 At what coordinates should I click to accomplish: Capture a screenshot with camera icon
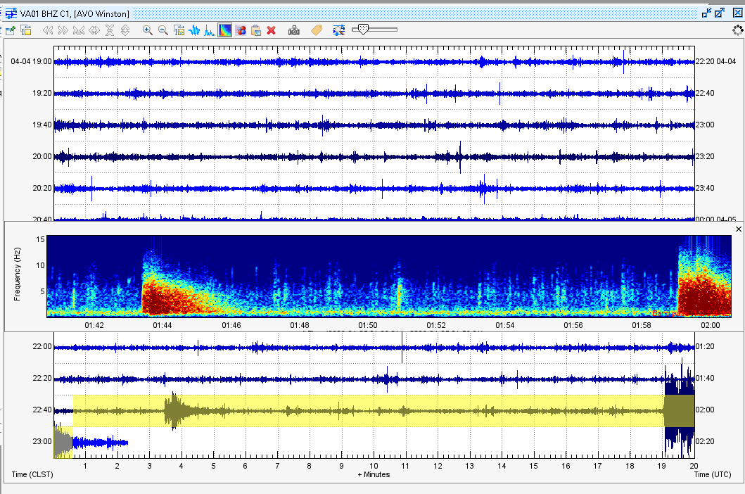(294, 30)
